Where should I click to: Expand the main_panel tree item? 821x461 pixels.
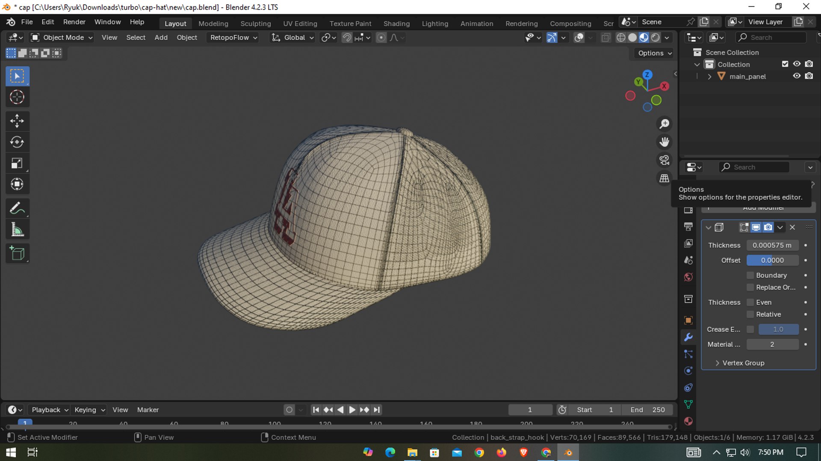tap(709, 76)
